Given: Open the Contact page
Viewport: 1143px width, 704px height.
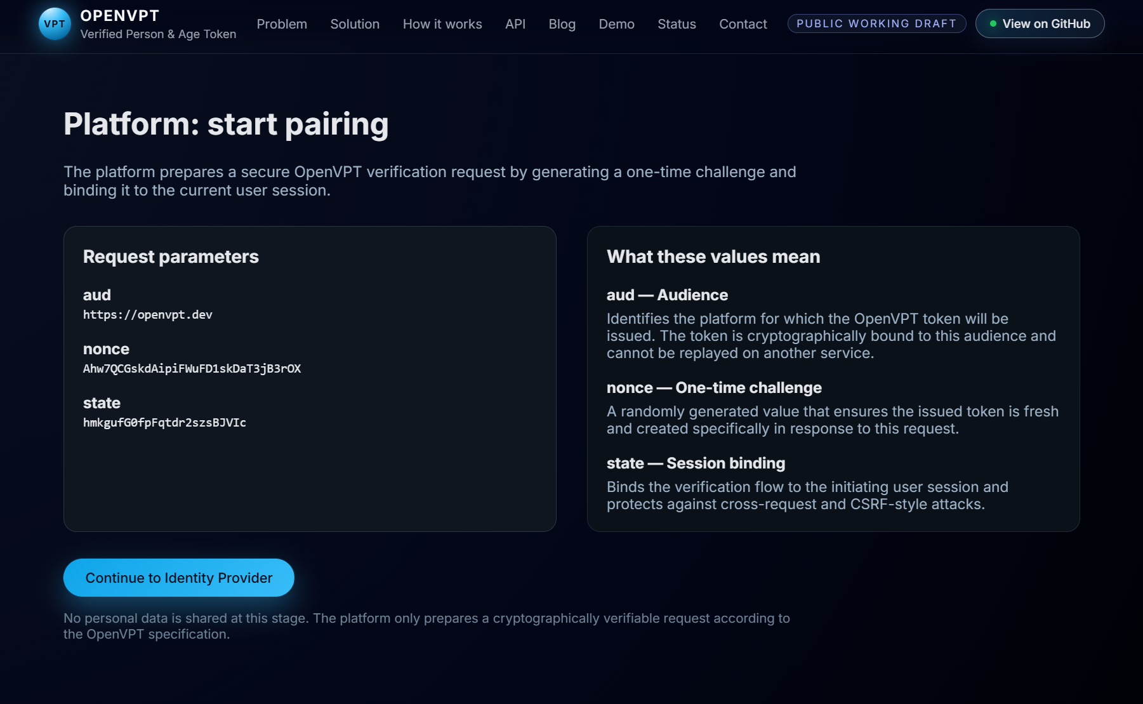Looking at the screenshot, I should [743, 24].
